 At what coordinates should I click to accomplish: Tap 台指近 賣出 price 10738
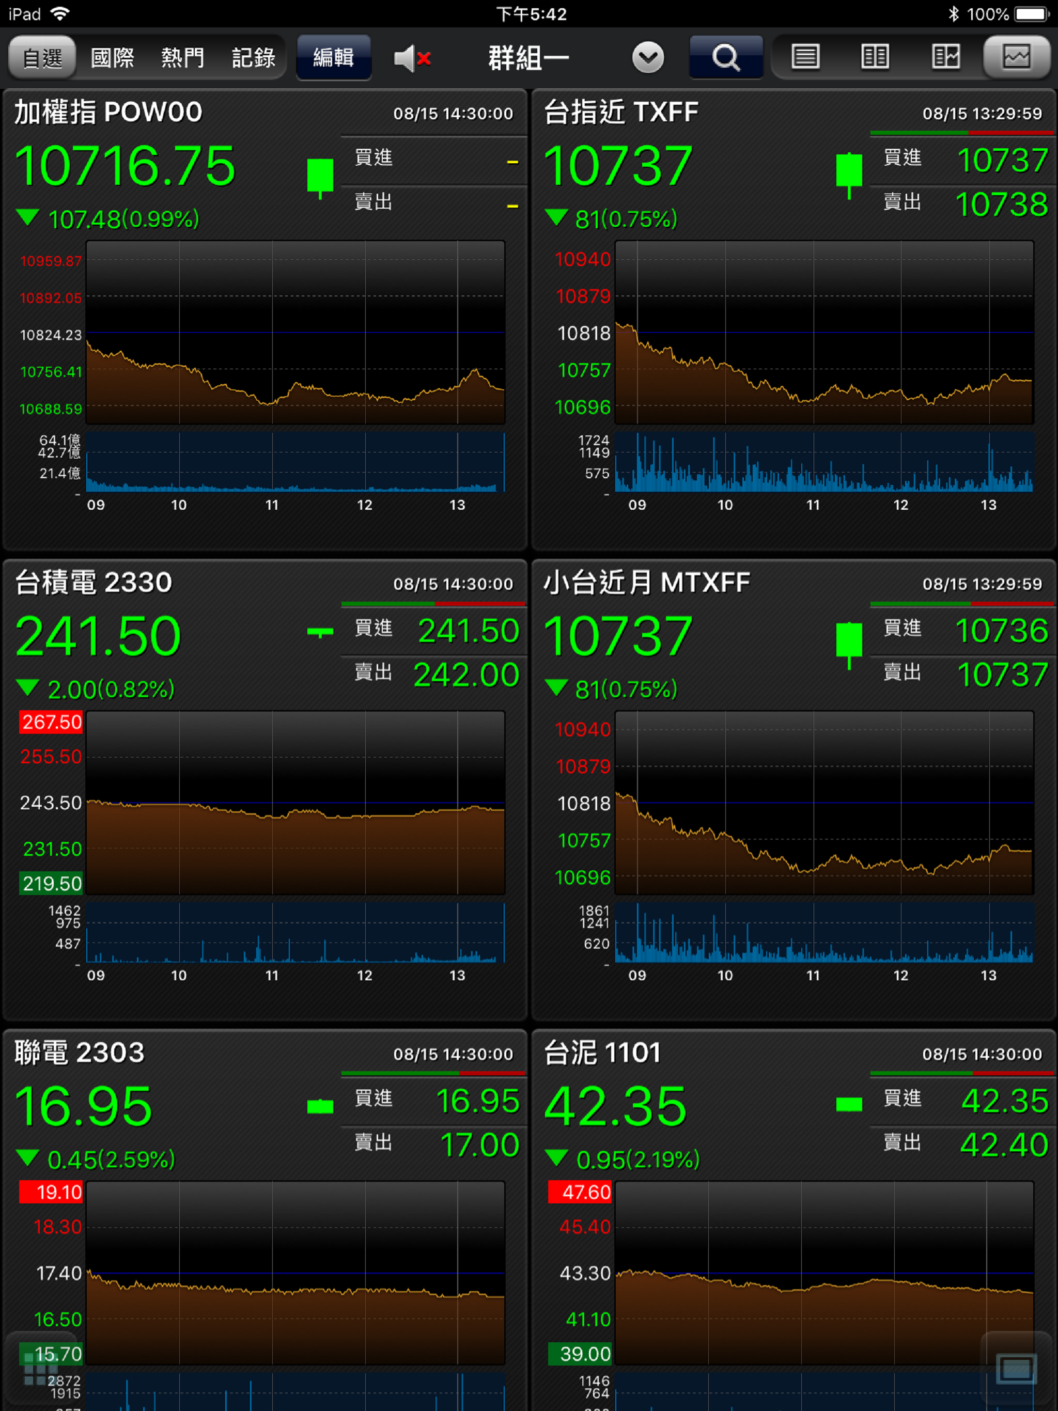[x=1001, y=204]
